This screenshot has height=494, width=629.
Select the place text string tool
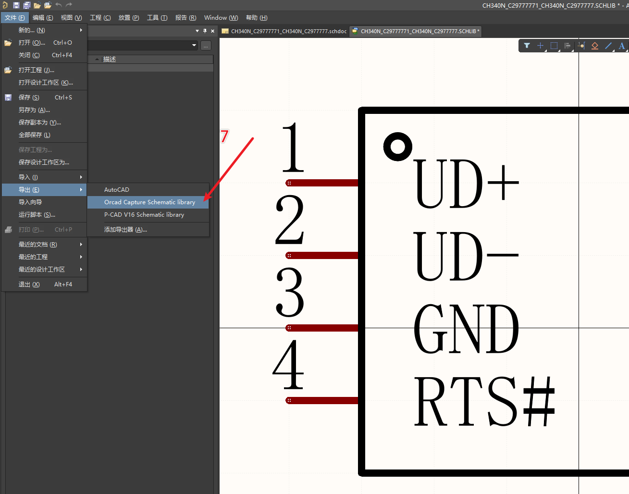622,46
